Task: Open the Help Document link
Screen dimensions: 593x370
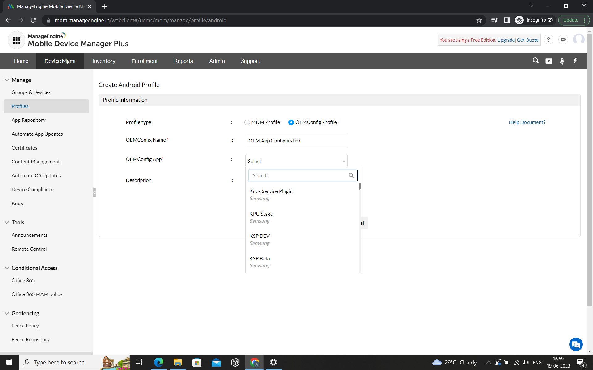Action: (x=527, y=122)
